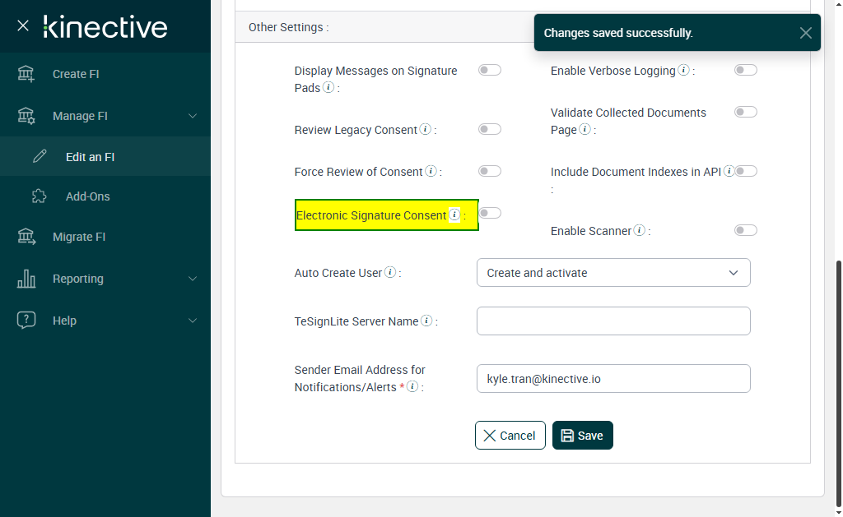This screenshot has height=517, width=843.
Task: Expand the Reporting menu chevron
Action: [x=193, y=279]
